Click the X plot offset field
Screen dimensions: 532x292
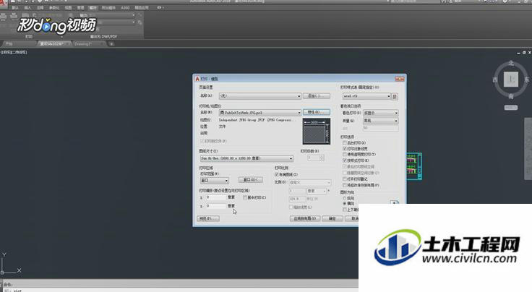click(216, 197)
